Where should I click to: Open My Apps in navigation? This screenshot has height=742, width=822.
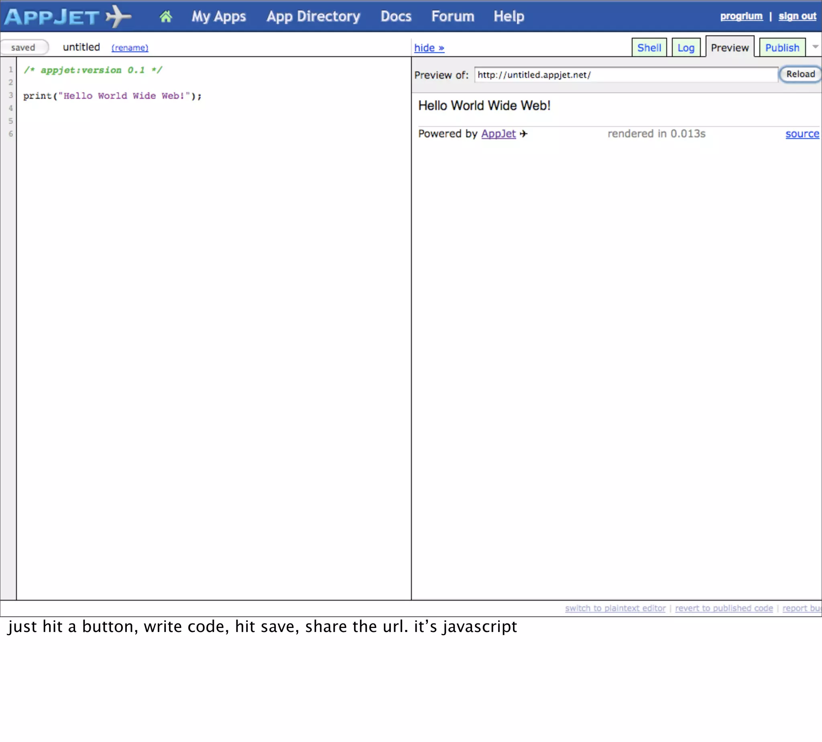(x=219, y=17)
